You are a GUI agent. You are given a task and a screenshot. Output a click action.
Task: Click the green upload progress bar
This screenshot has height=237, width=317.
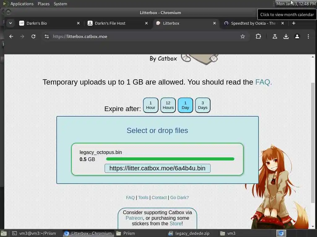point(170,159)
